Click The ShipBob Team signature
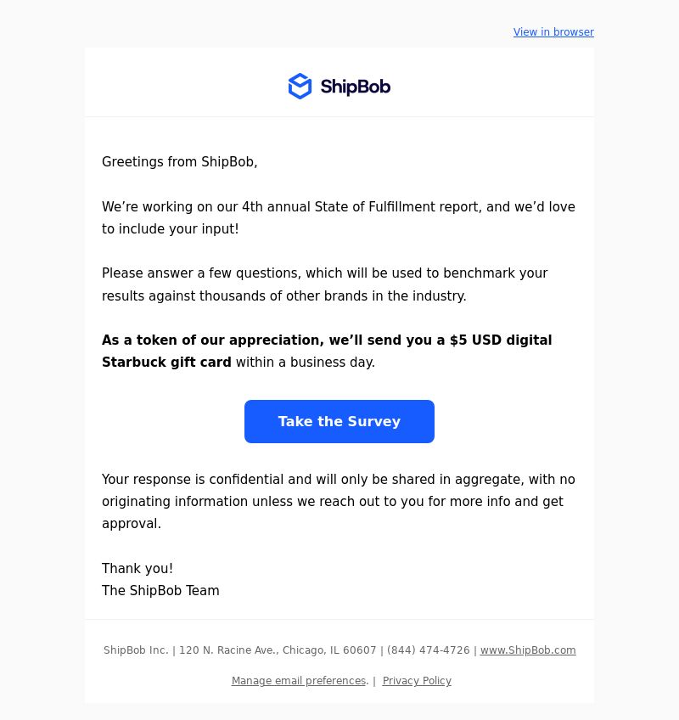Image resolution: width=679 pixels, height=720 pixels. 160,590
